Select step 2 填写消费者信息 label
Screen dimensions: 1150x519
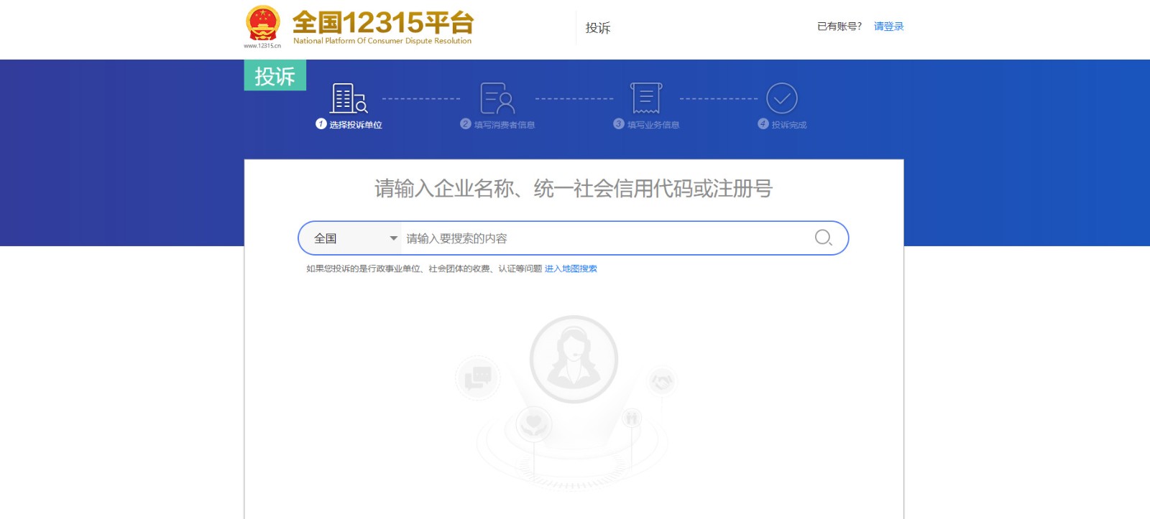point(505,125)
